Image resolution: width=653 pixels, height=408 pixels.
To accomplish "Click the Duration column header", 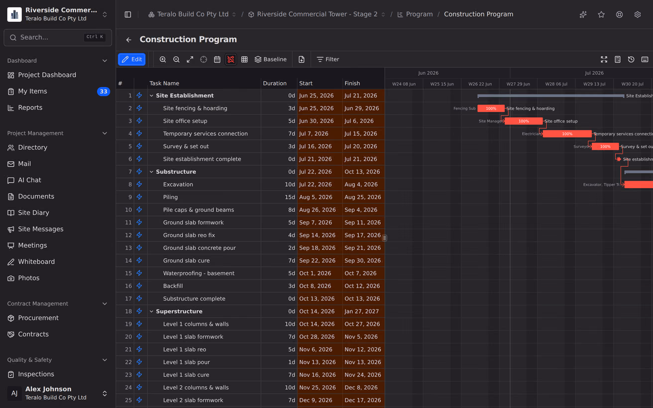I will pos(275,84).
